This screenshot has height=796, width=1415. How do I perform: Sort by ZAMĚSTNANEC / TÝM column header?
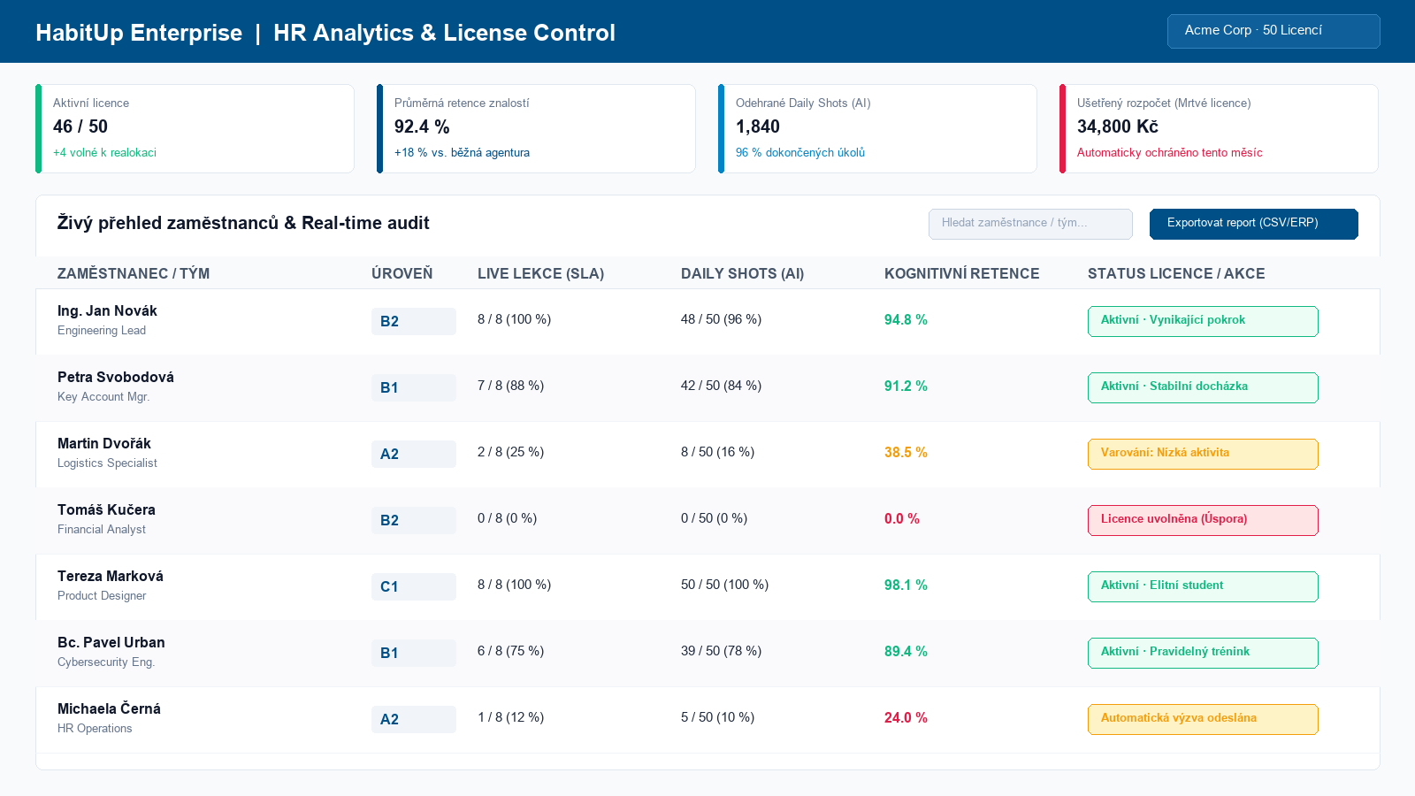click(134, 273)
